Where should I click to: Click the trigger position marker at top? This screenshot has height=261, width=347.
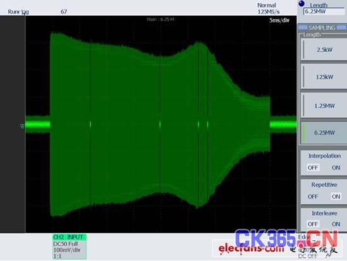(x=24, y=14)
